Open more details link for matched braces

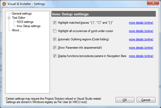pyautogui.click(x=141, y=23)
